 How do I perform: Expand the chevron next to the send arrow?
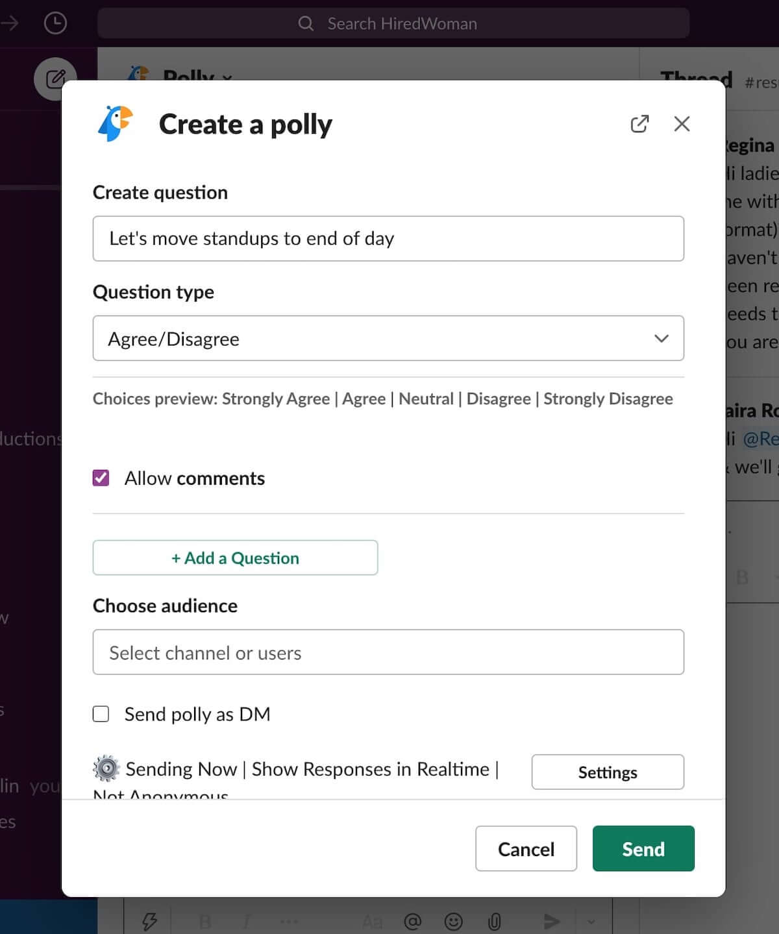(x=591, y=920)
